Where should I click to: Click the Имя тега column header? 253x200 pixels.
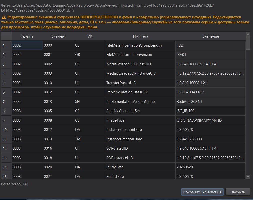point(140,36)
